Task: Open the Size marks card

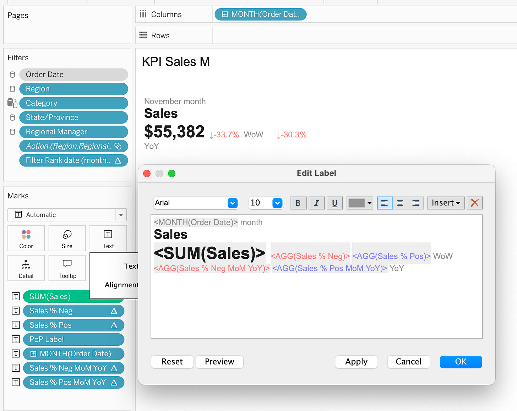Action: 67,238
